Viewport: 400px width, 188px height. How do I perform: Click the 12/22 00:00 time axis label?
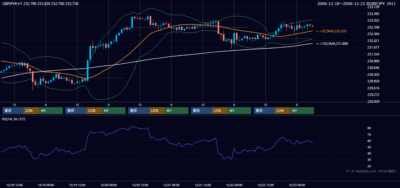pos(234,185)
